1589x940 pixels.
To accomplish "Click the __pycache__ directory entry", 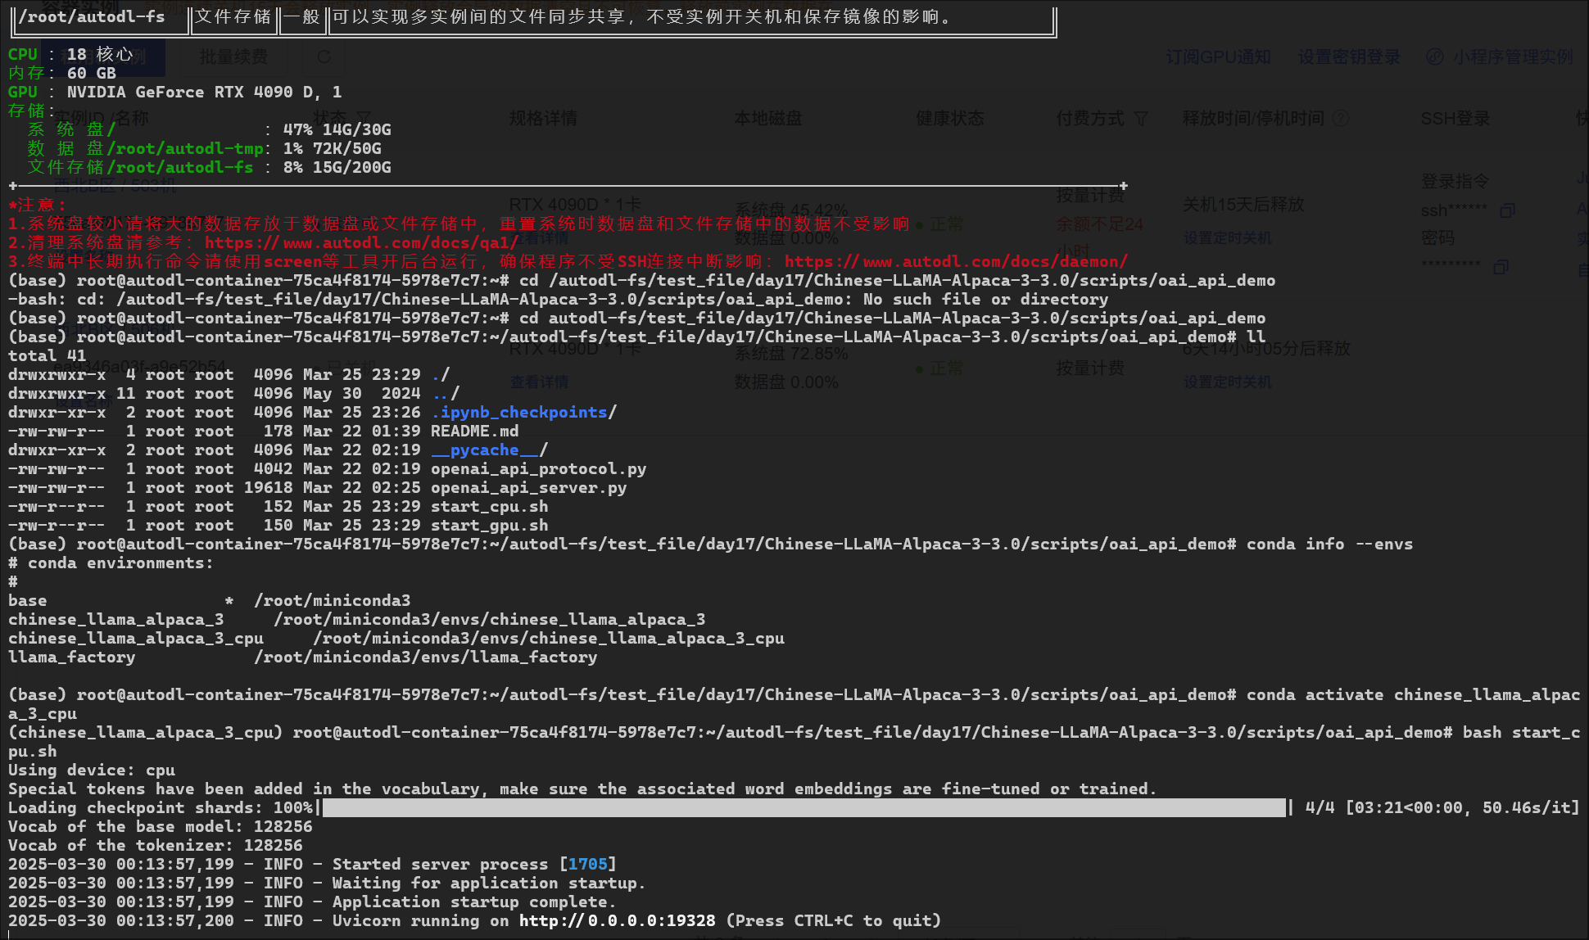I will (485, 450).
